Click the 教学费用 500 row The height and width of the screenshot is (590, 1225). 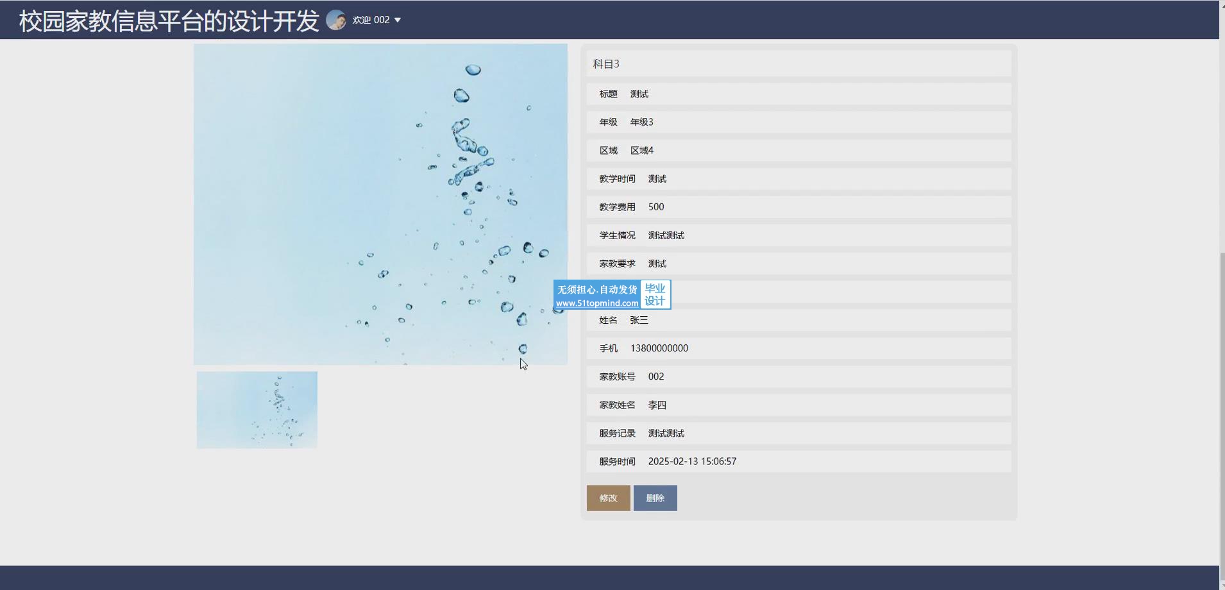coord(798,206)
